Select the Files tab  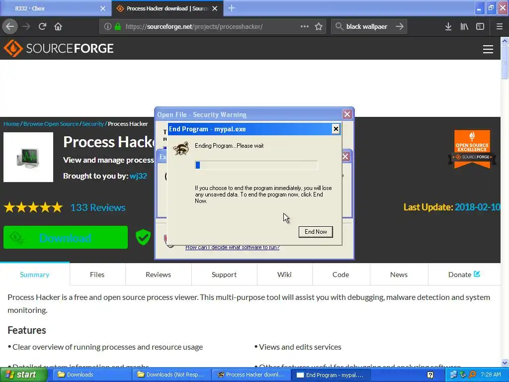[x=97, y=275]
